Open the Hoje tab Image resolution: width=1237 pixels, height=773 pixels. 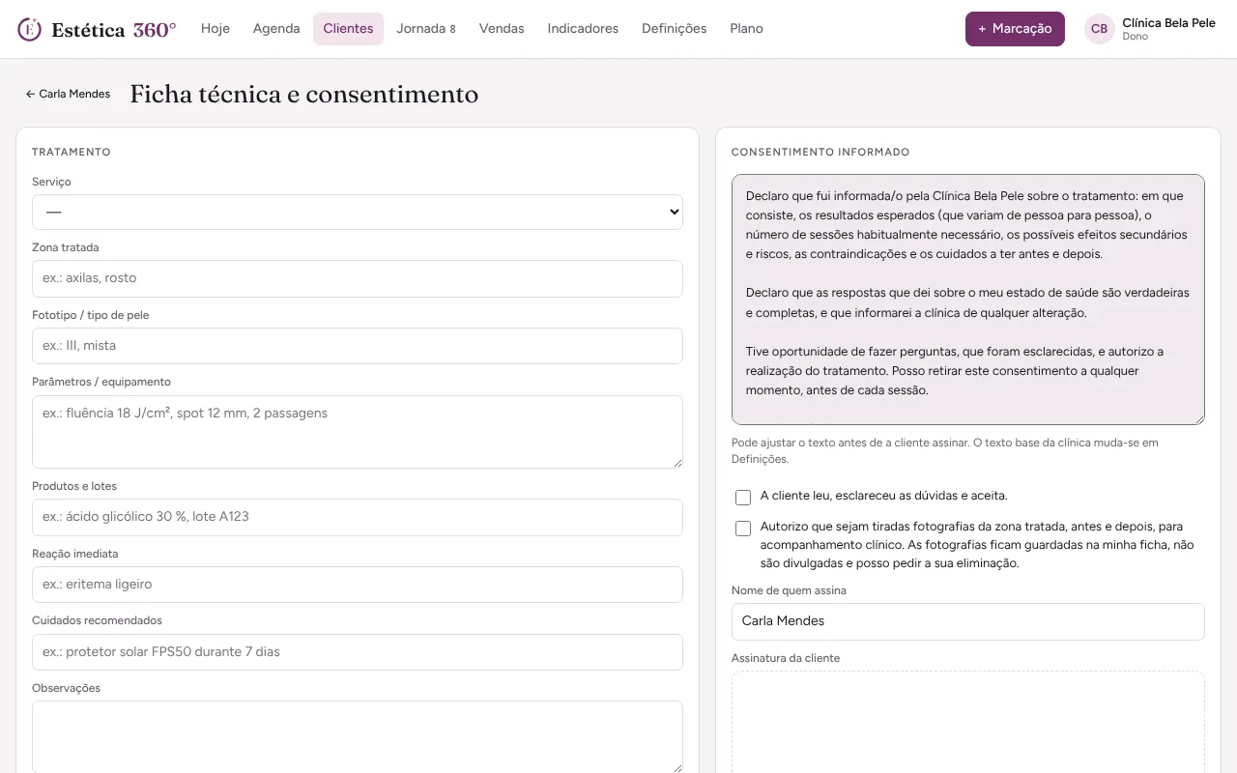[216, 29]
